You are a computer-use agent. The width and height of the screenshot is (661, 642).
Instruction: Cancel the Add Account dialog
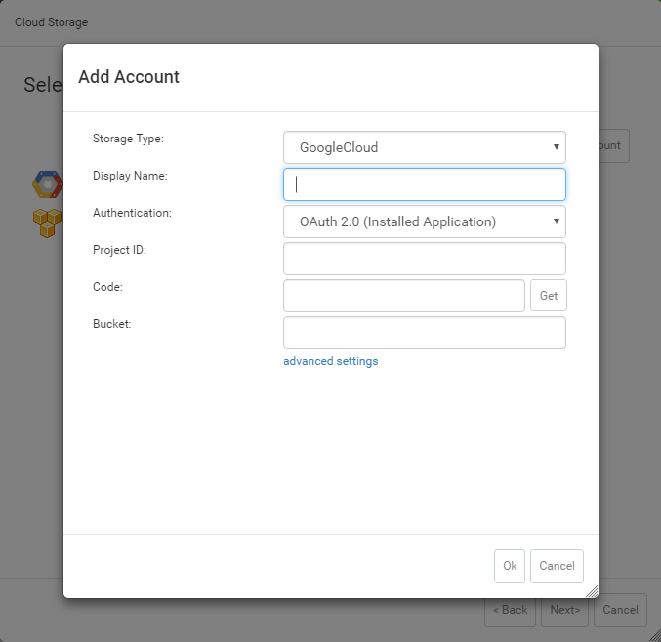tap(557, 566)
